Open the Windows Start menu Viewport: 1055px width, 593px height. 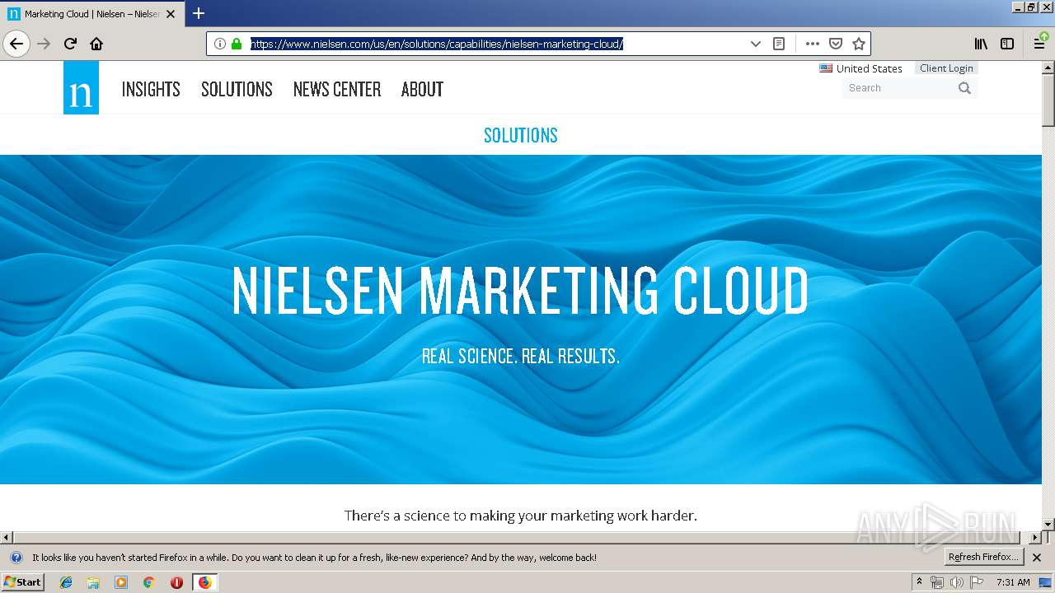pos(22,581)
